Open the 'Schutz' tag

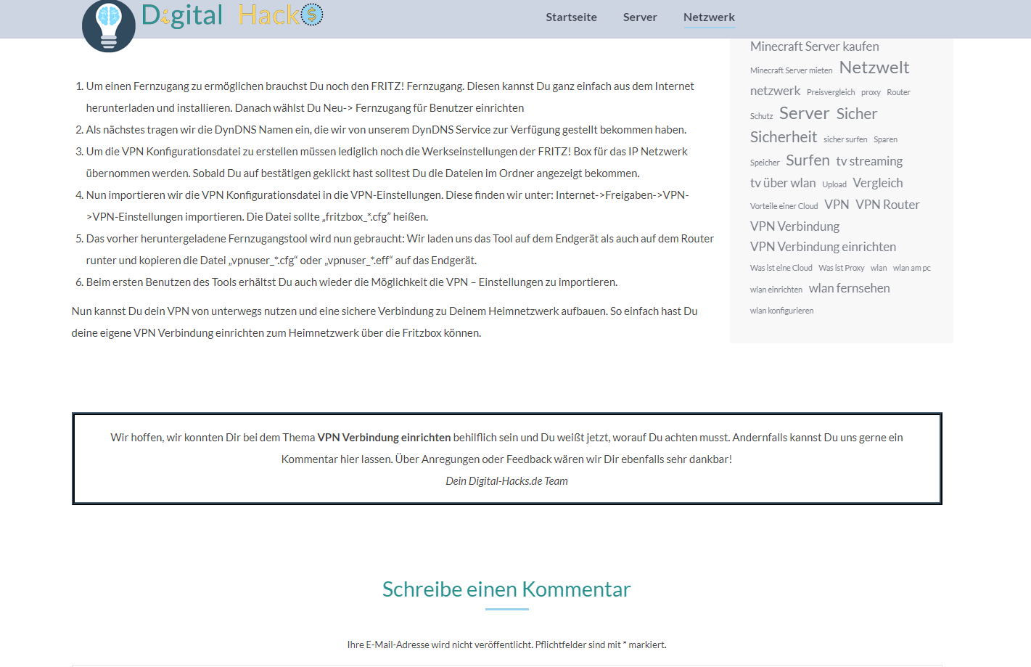point(761,116)
